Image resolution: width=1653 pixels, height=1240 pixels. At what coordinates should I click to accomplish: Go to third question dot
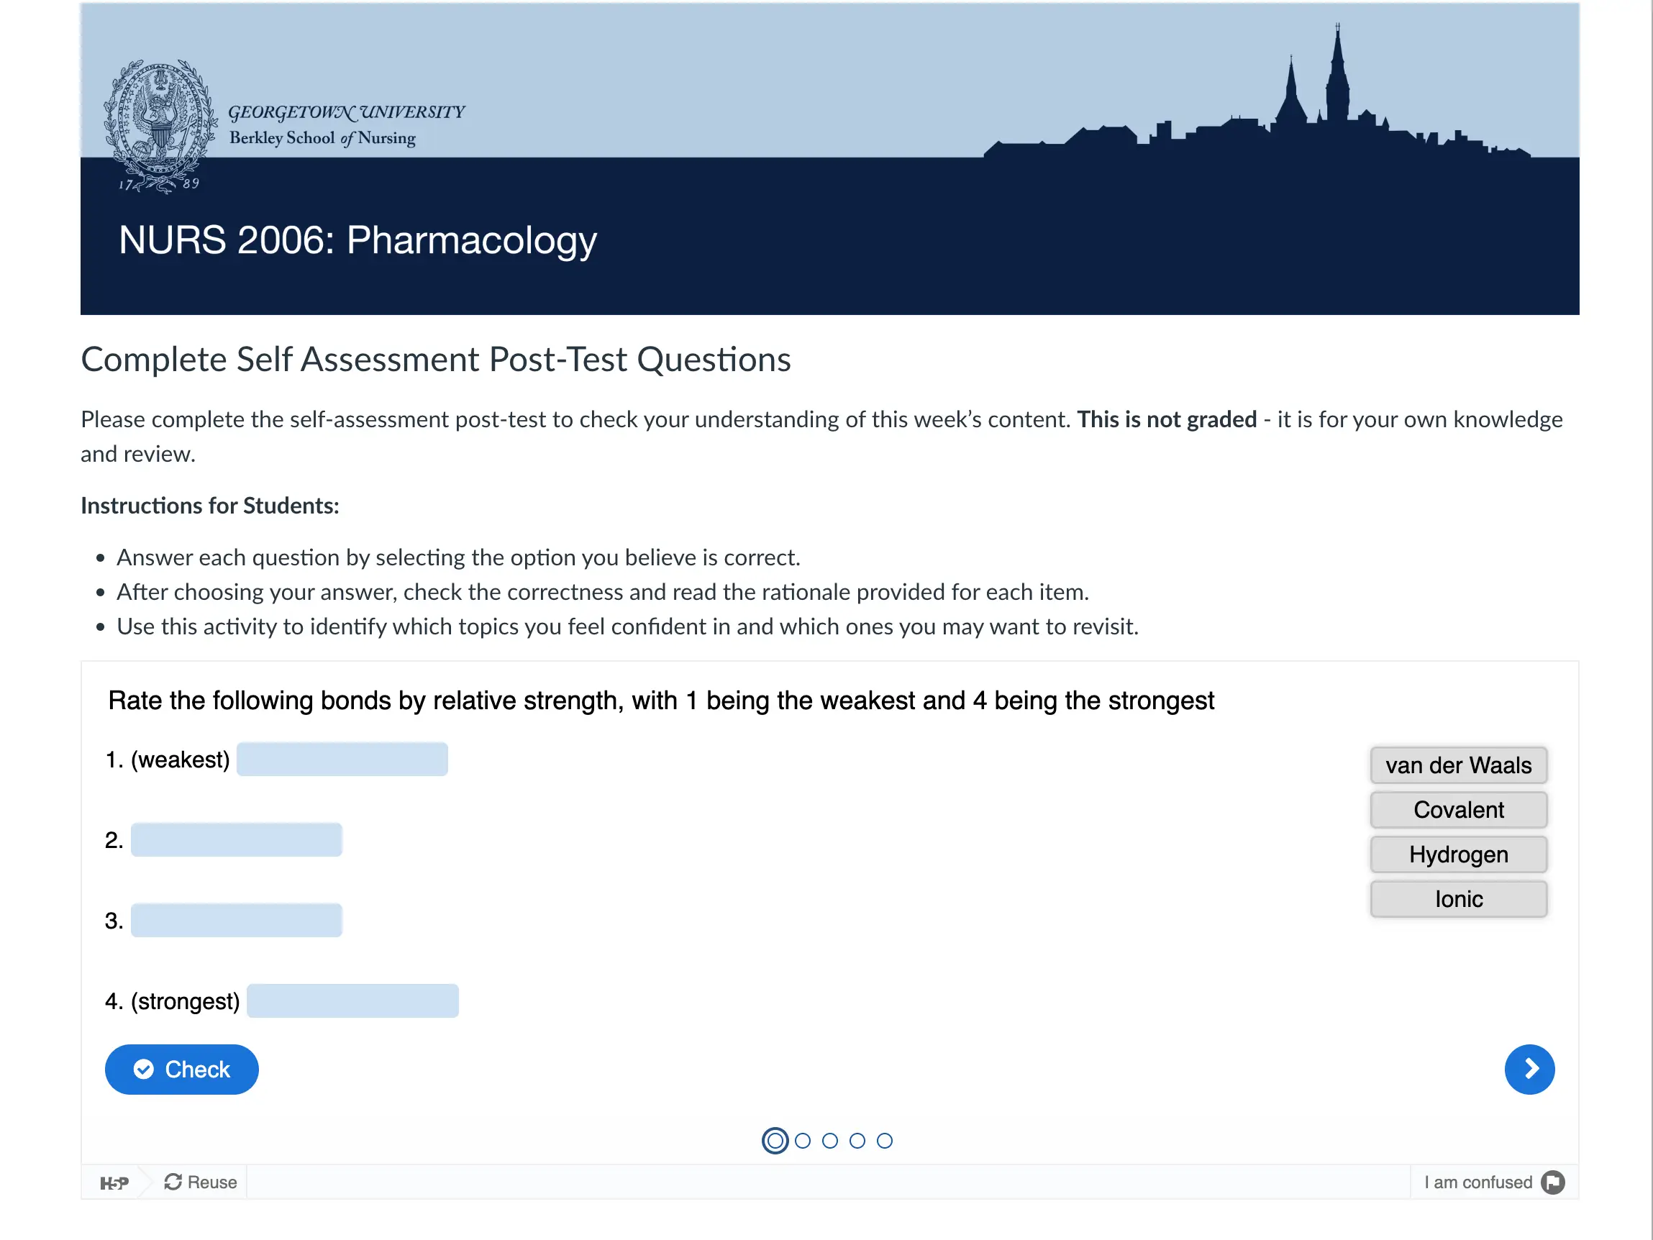829,1141
